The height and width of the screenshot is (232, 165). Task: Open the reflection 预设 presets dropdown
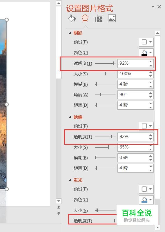(146, 126)
